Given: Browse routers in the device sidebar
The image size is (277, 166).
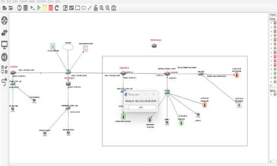Looking at the screenshot, I should 4,20.
